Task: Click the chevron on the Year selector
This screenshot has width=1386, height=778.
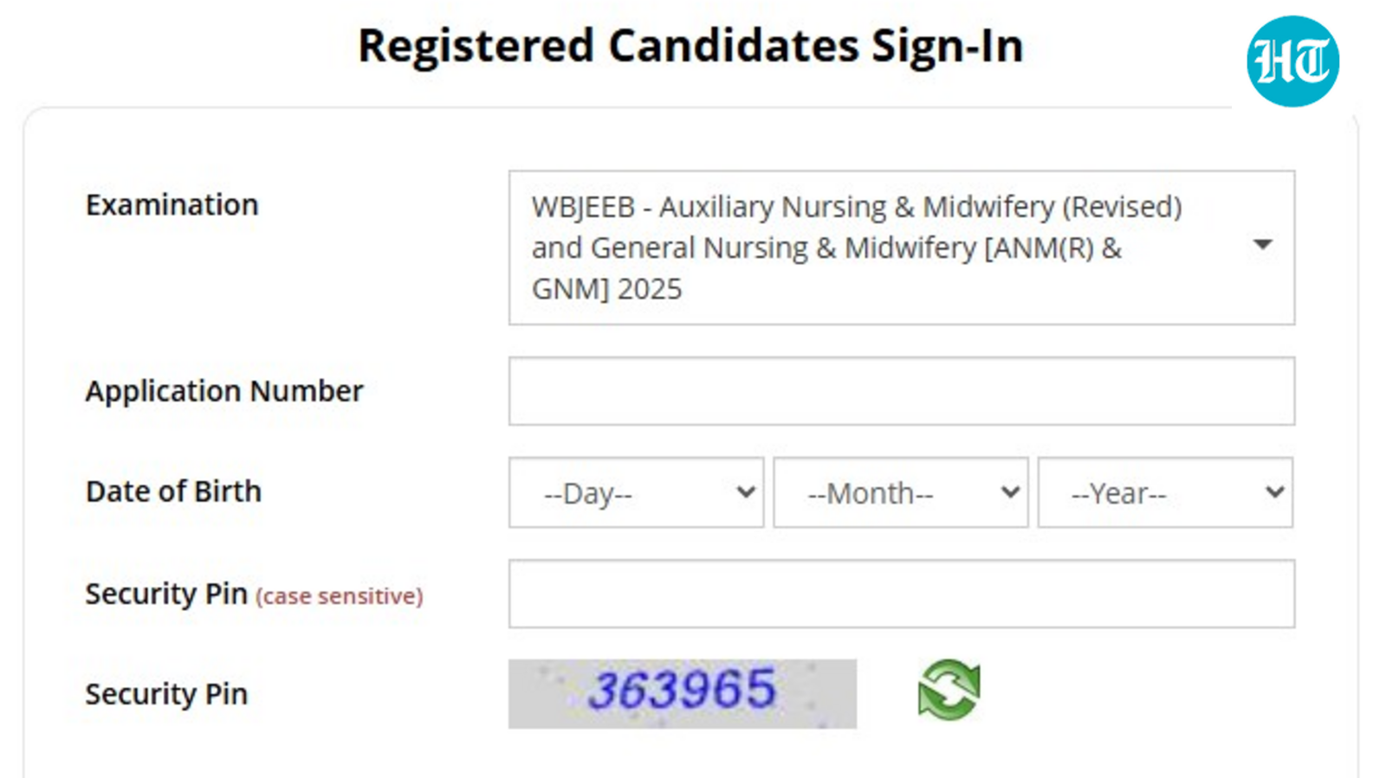Action: [1274, 492]
